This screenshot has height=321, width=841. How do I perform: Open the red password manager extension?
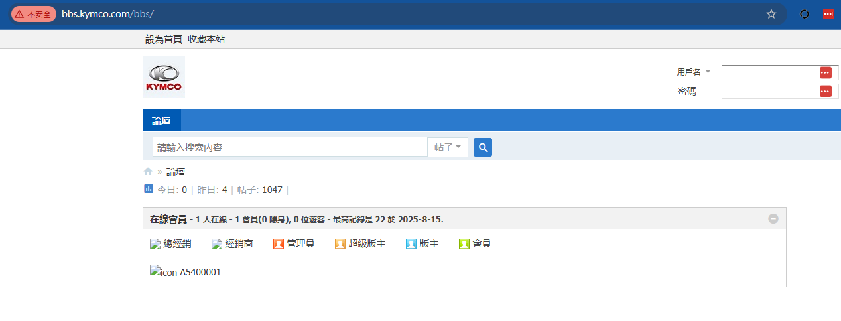click(828, 14)
